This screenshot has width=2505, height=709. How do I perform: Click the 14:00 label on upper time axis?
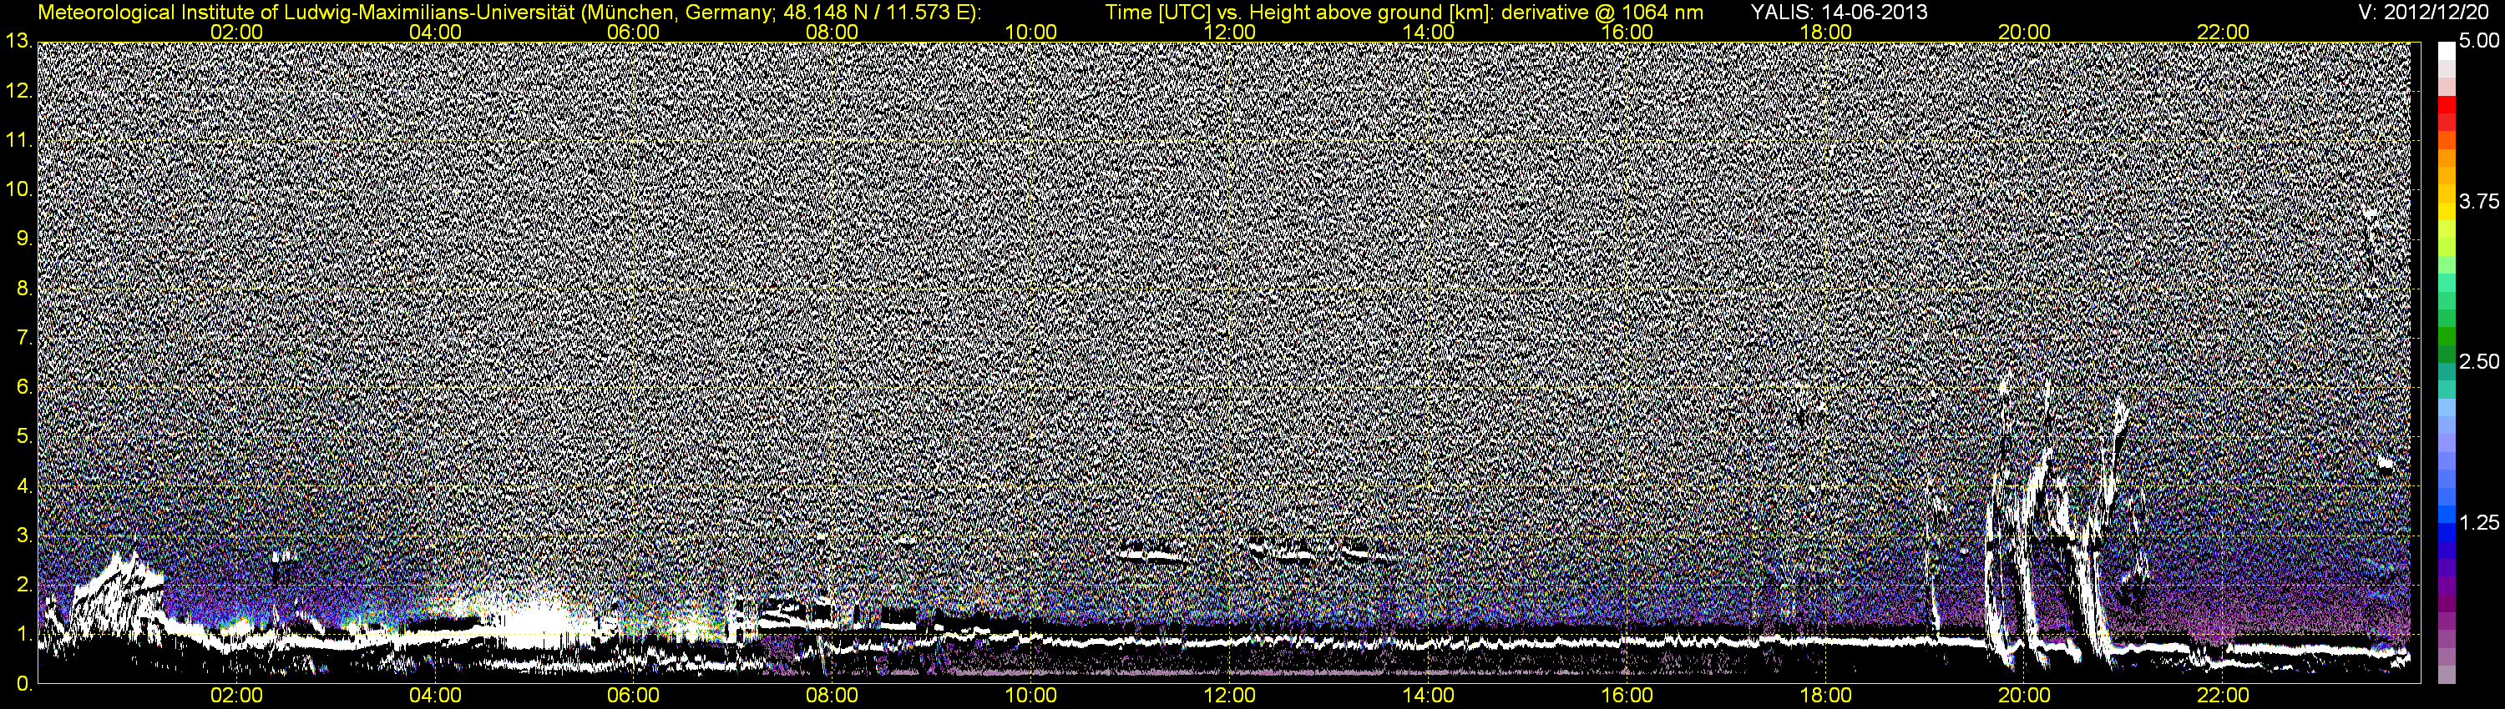click(x=1429, y=32)
